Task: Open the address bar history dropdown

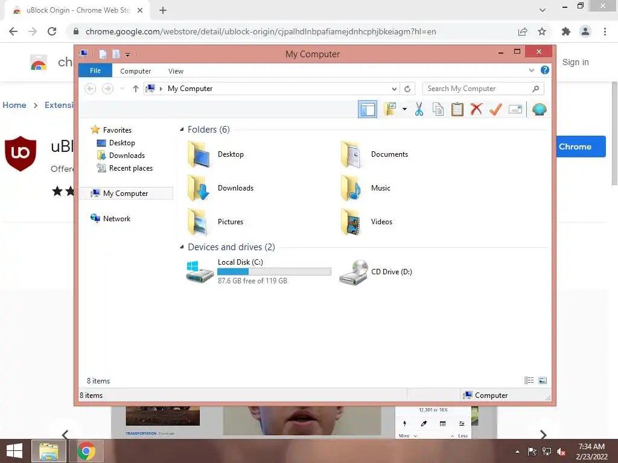Action: point(393,89)
